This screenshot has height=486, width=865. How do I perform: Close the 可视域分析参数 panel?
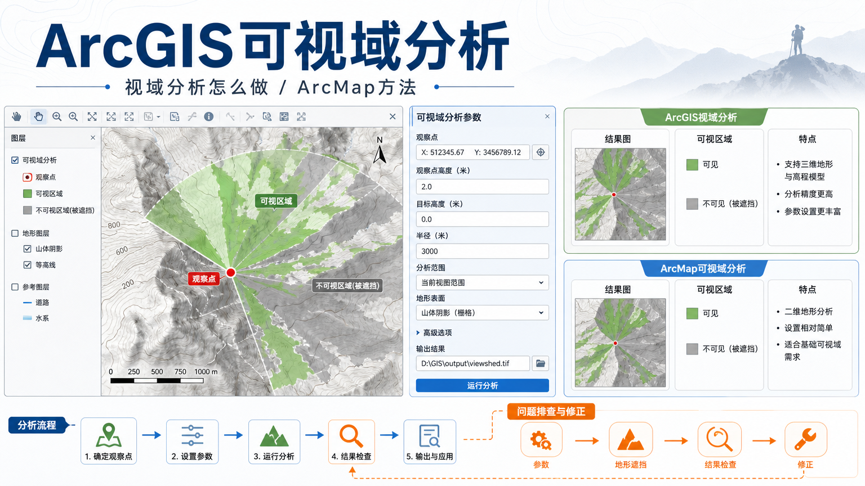(x=547, y=116)
